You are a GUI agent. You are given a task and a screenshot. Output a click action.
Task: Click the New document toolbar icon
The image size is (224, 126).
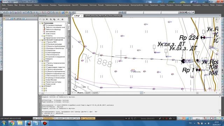coord(2,13)
